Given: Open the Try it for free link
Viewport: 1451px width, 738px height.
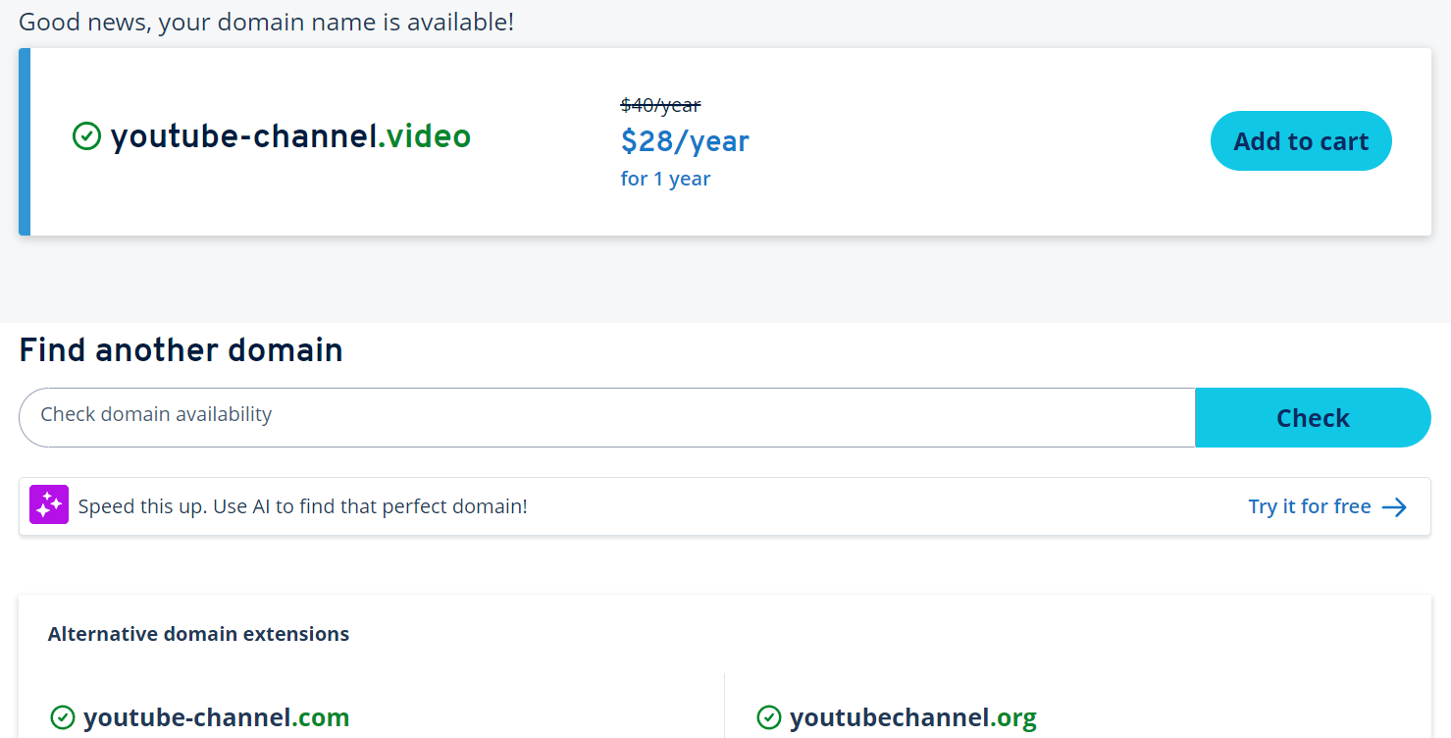Looking at the screenshot, I should point(1309,506).
